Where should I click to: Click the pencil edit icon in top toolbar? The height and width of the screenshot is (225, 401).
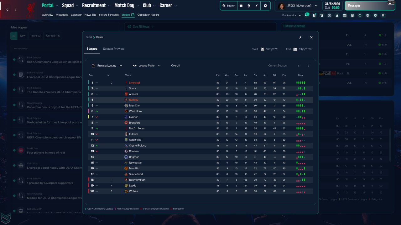[x=257, y=6]
